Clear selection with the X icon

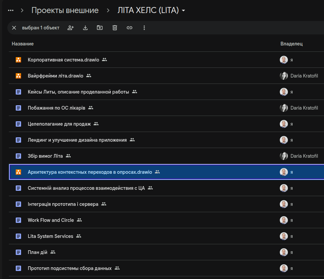point(14,28)
